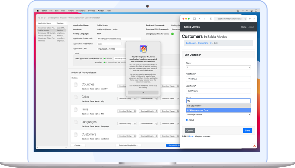295x168 pixels.
Task: Click the blue Save button
Action: tap(247, 131)
